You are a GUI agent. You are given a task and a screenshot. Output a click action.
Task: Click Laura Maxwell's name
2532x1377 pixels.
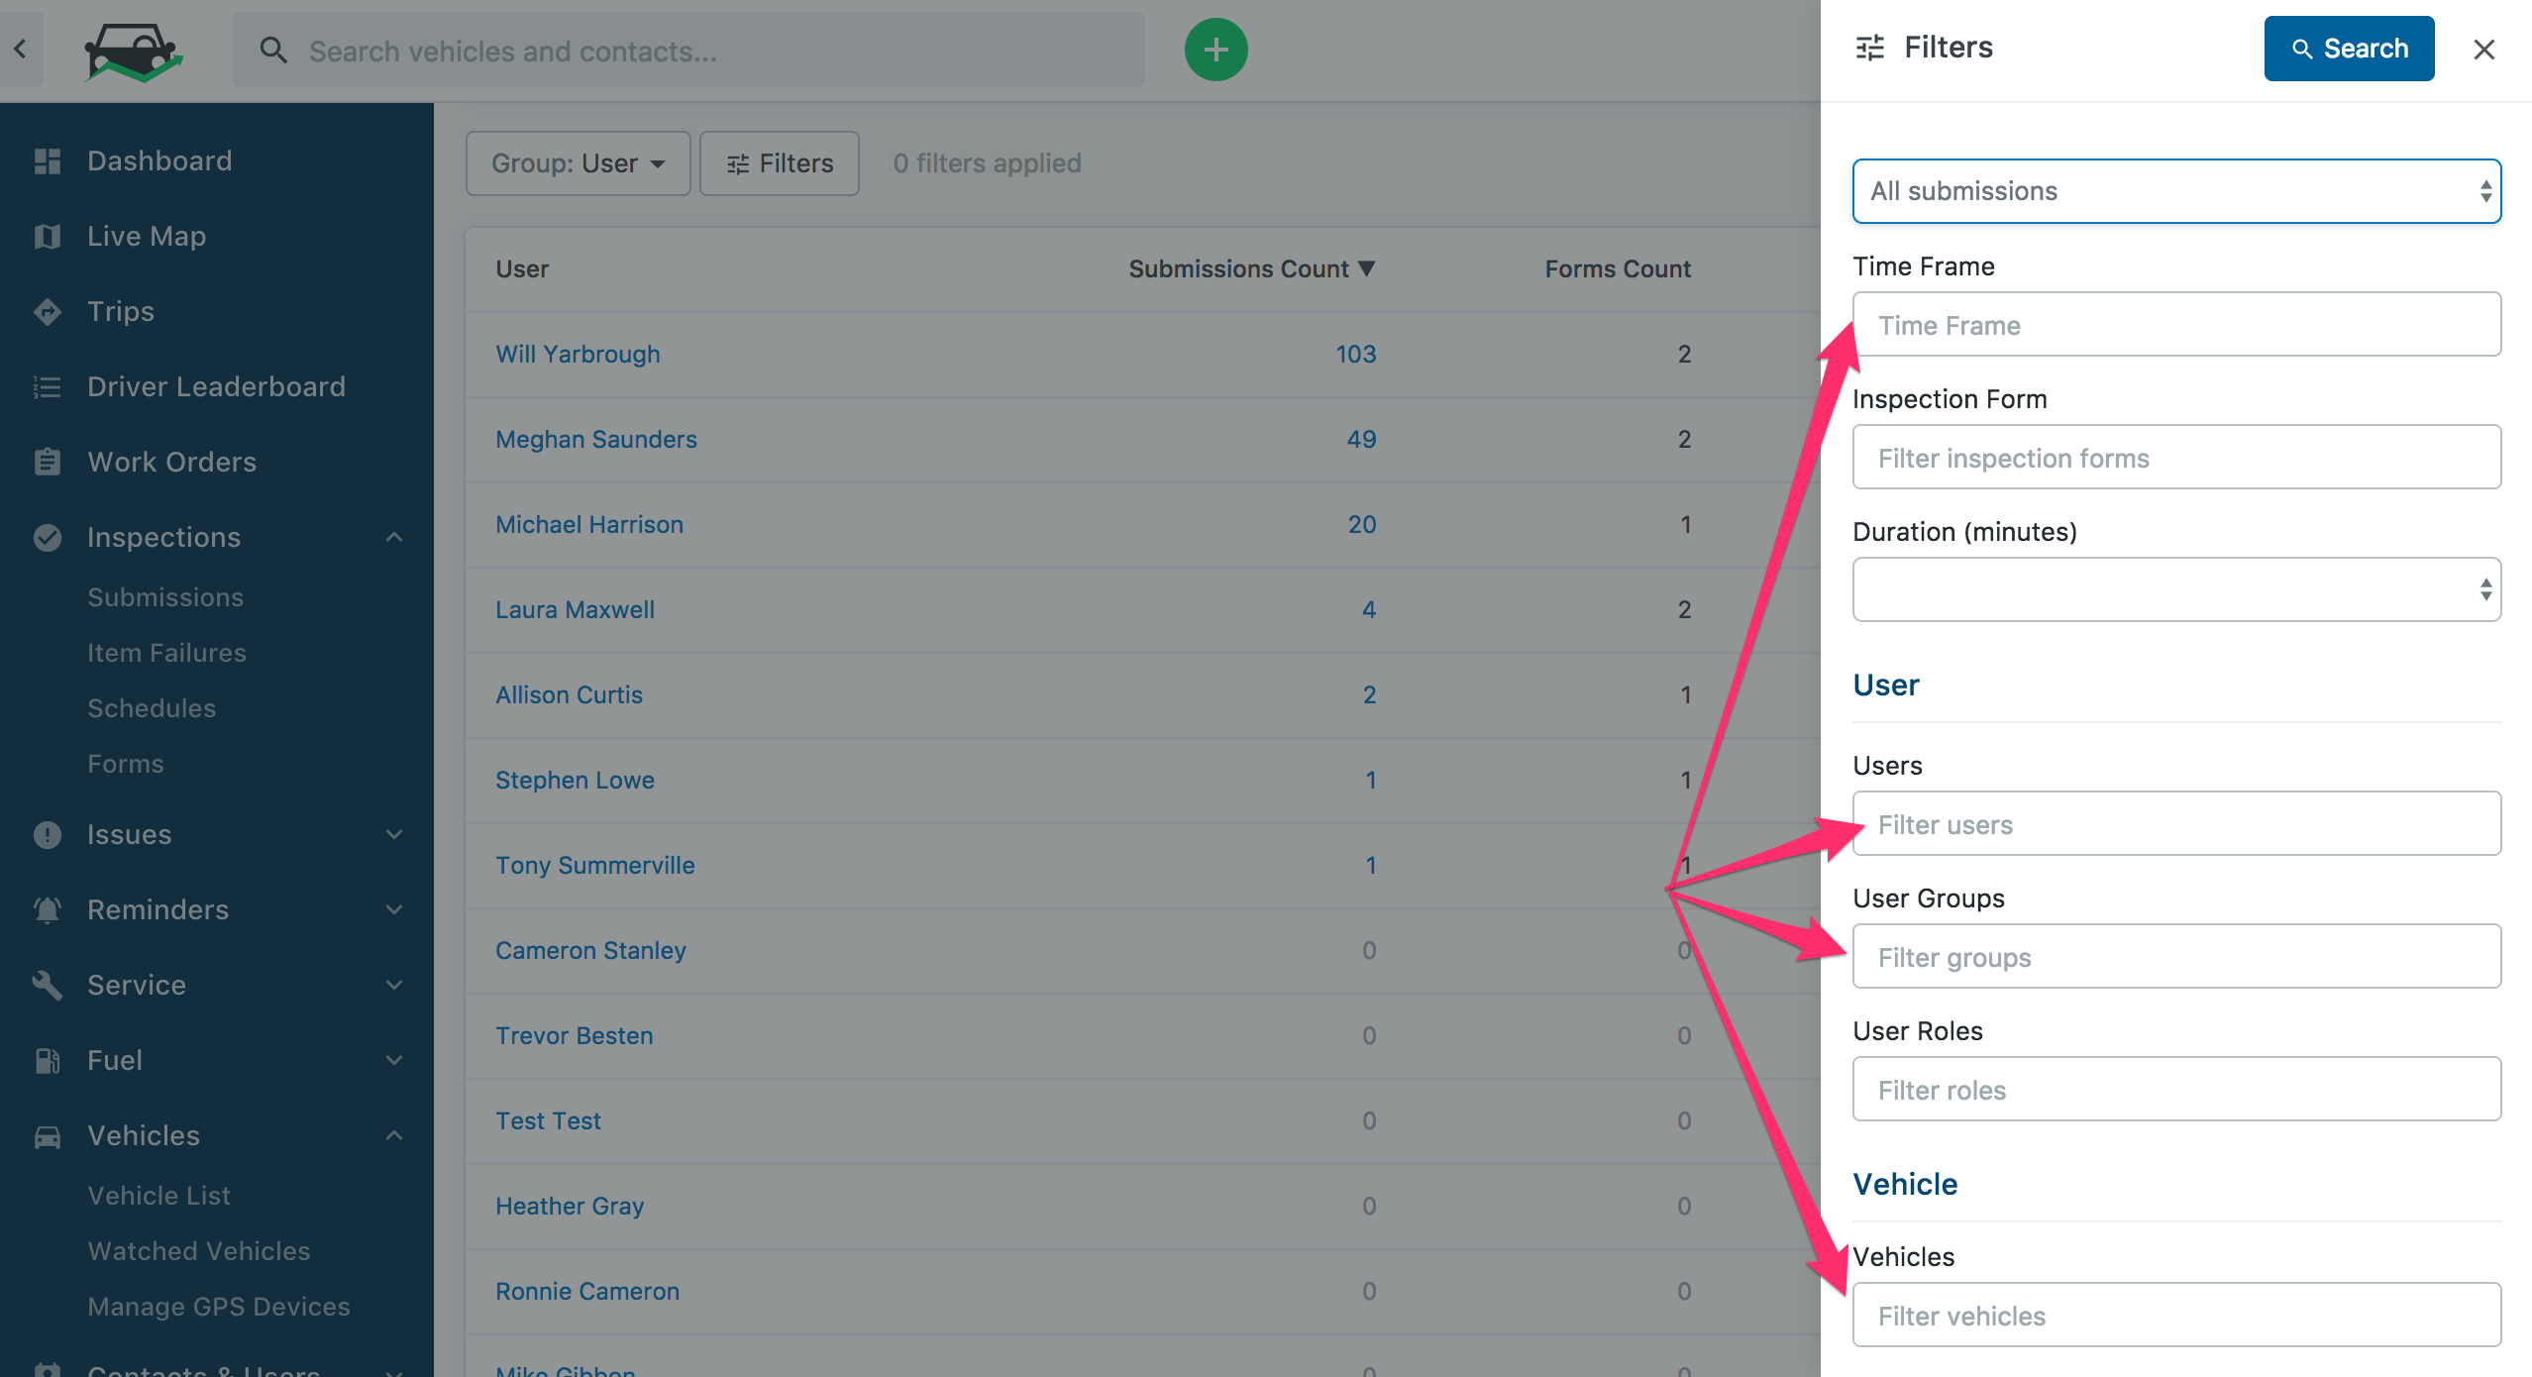point(576,609)
